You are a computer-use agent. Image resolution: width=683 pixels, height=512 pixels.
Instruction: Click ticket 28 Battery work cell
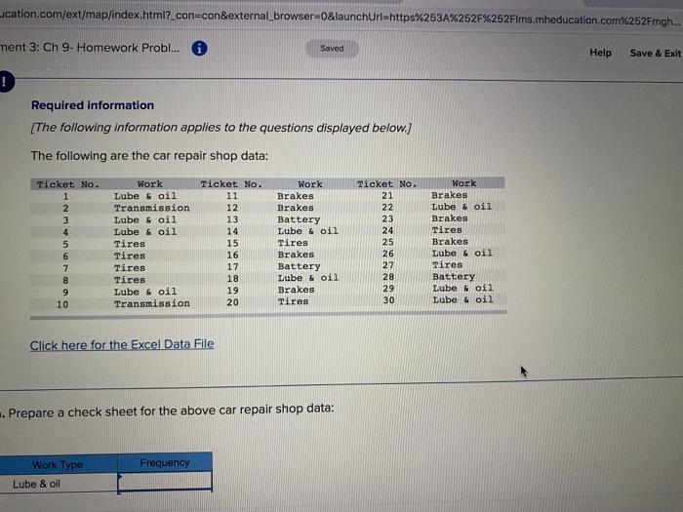pos(454,276)
